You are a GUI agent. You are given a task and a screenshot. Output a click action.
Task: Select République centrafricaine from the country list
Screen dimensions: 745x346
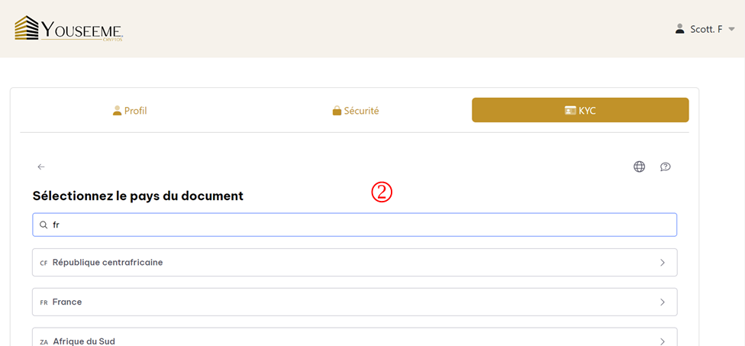pos(108,262)
